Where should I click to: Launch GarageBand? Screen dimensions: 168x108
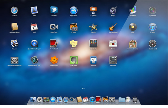coord(113,27)
